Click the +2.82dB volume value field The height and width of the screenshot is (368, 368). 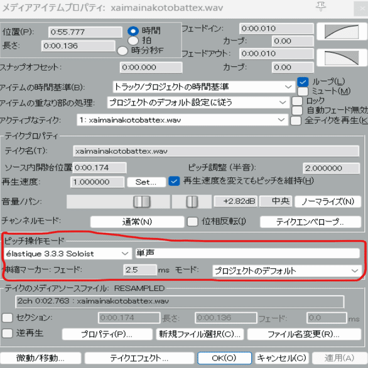pos(235,202)
